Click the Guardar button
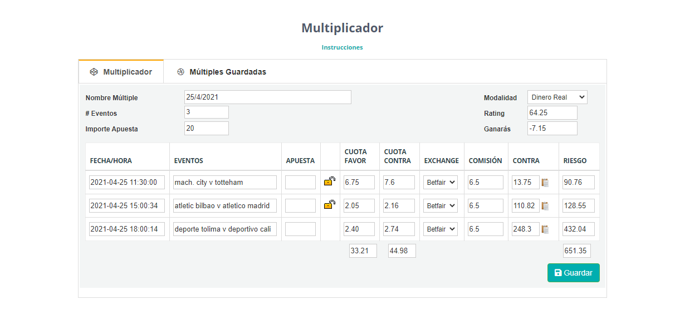The width and height of the screenshot is (675, 329). coord(574,273)
